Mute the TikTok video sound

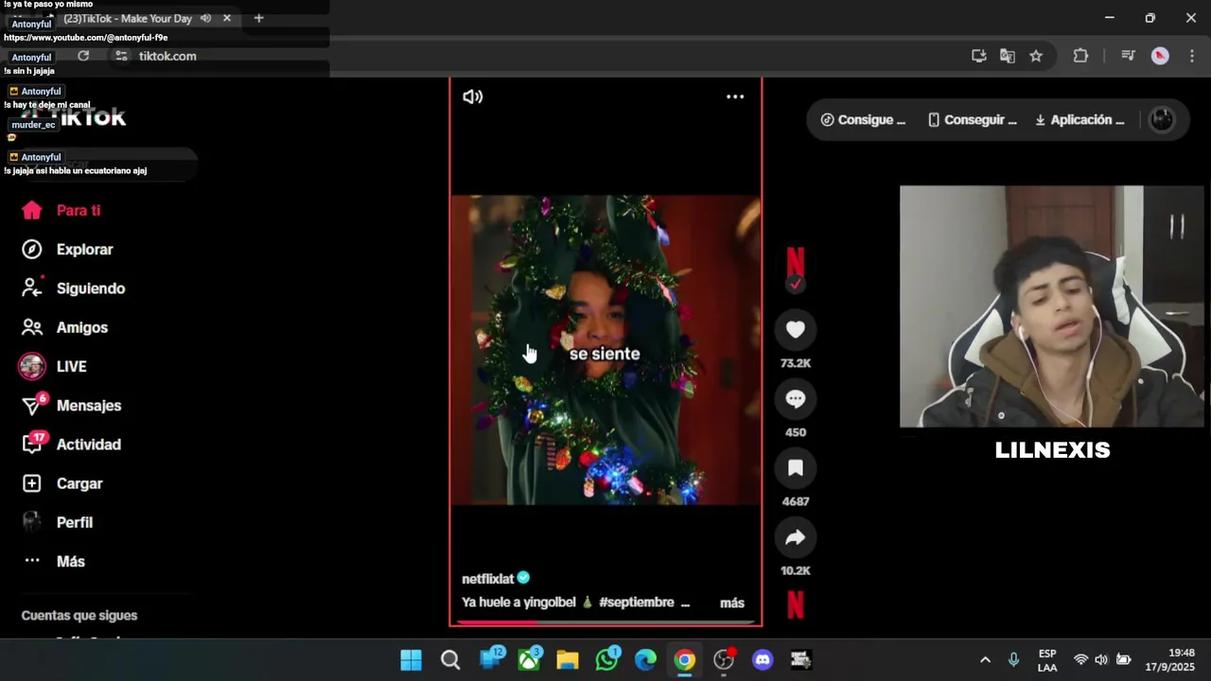472,96
